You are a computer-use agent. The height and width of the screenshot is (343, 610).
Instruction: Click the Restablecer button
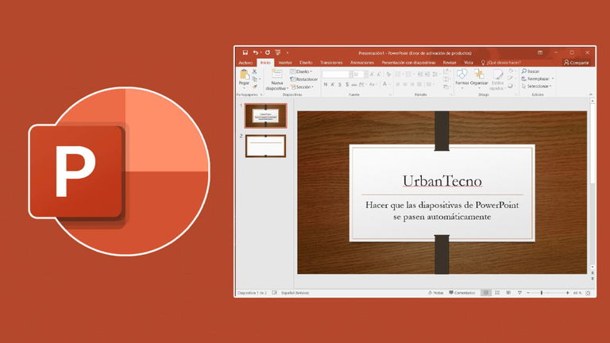tap(304, 79)
